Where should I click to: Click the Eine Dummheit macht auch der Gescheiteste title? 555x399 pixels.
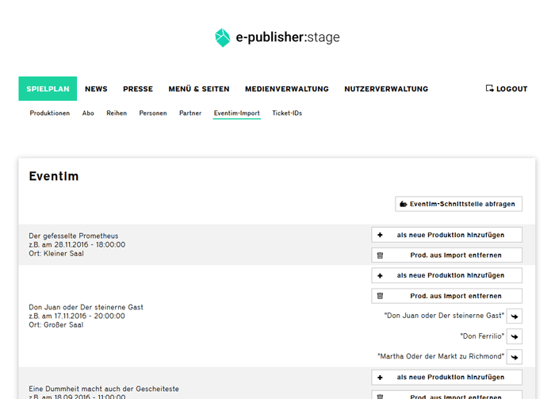click(104, 389)
